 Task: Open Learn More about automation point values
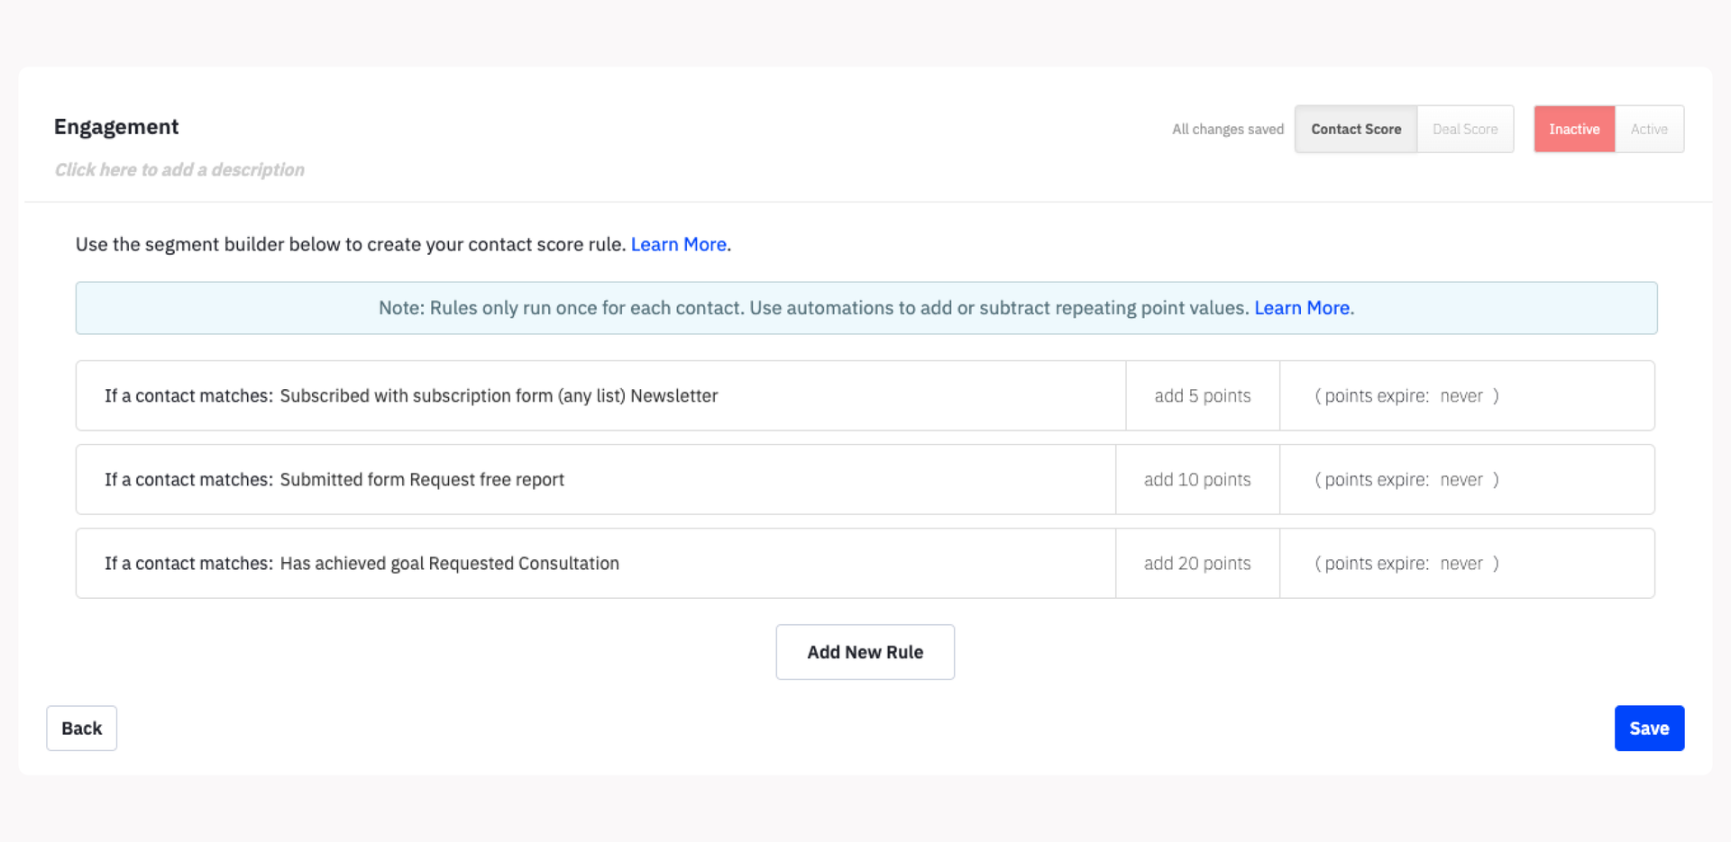[1301, 307]
